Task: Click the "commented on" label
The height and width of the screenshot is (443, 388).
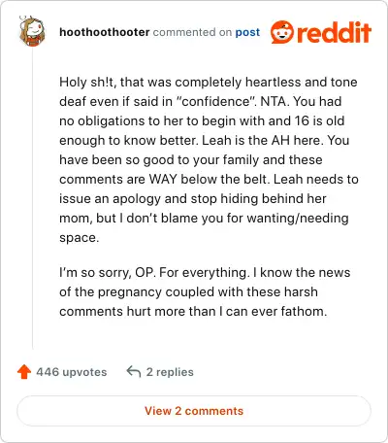Action: (x=192, y=32)
